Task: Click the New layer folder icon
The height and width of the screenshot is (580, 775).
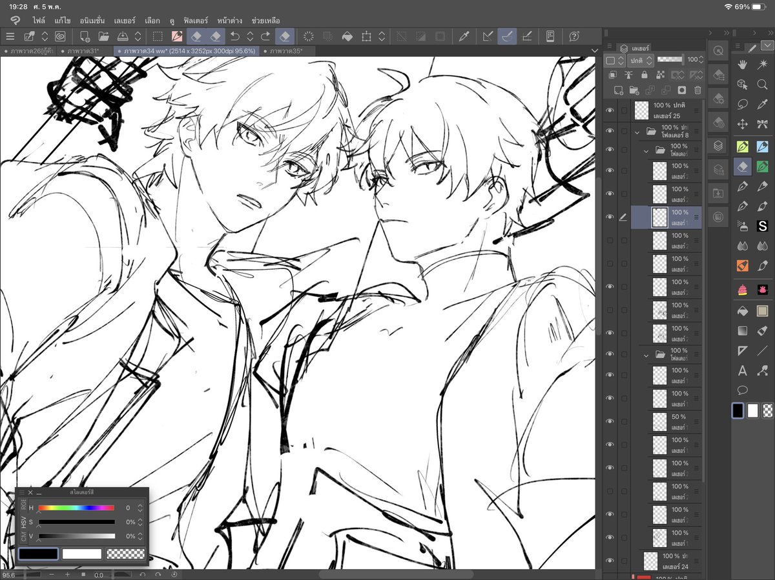Action: click(x=634, y=90)
